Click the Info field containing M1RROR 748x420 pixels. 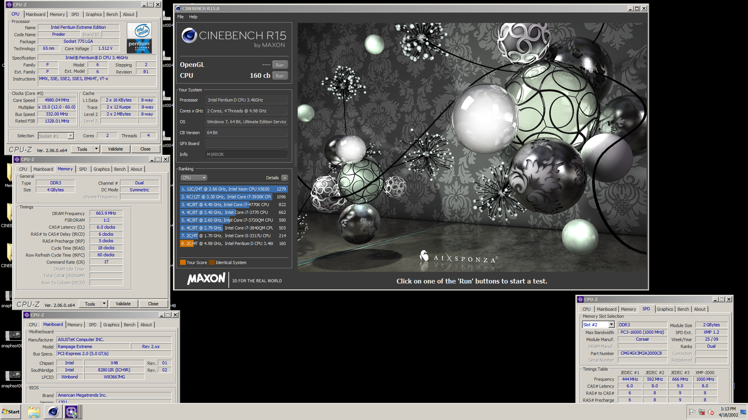[x=247, y=154]
